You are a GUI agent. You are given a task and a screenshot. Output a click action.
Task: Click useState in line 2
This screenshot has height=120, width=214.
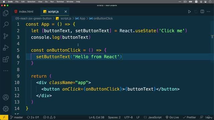146,31
